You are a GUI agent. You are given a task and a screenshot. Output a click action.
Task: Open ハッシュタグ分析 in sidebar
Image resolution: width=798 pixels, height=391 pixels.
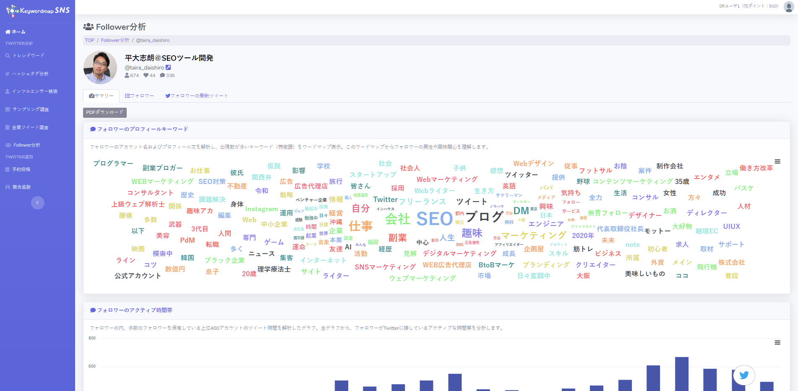30,74
